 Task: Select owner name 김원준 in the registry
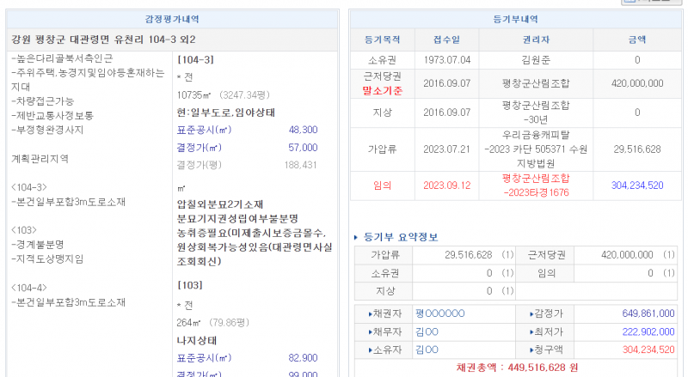click(536, 60)
